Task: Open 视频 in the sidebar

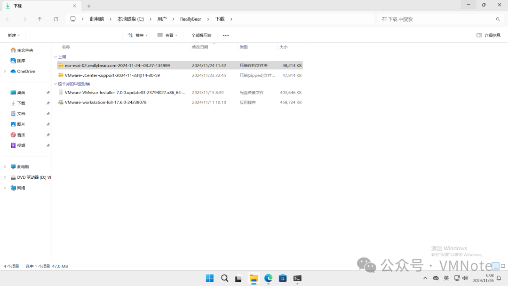Action: point(21,145)
